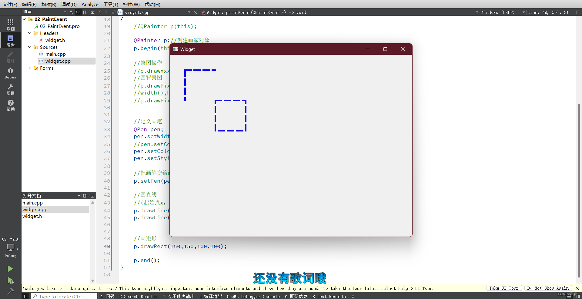
Task: Open the Debug mode in sidebar
Action: click(11, 73)
